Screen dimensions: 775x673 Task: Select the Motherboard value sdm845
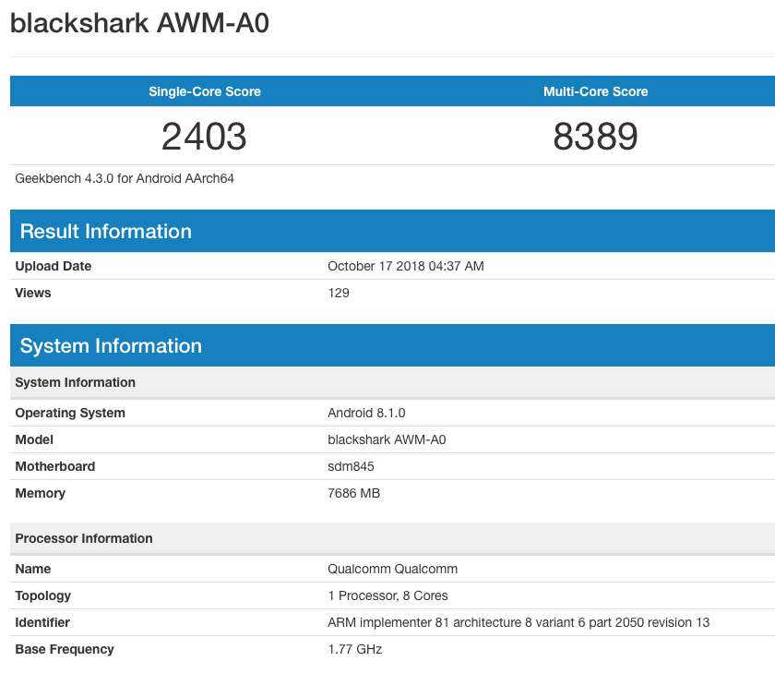[x=351, y=466]
